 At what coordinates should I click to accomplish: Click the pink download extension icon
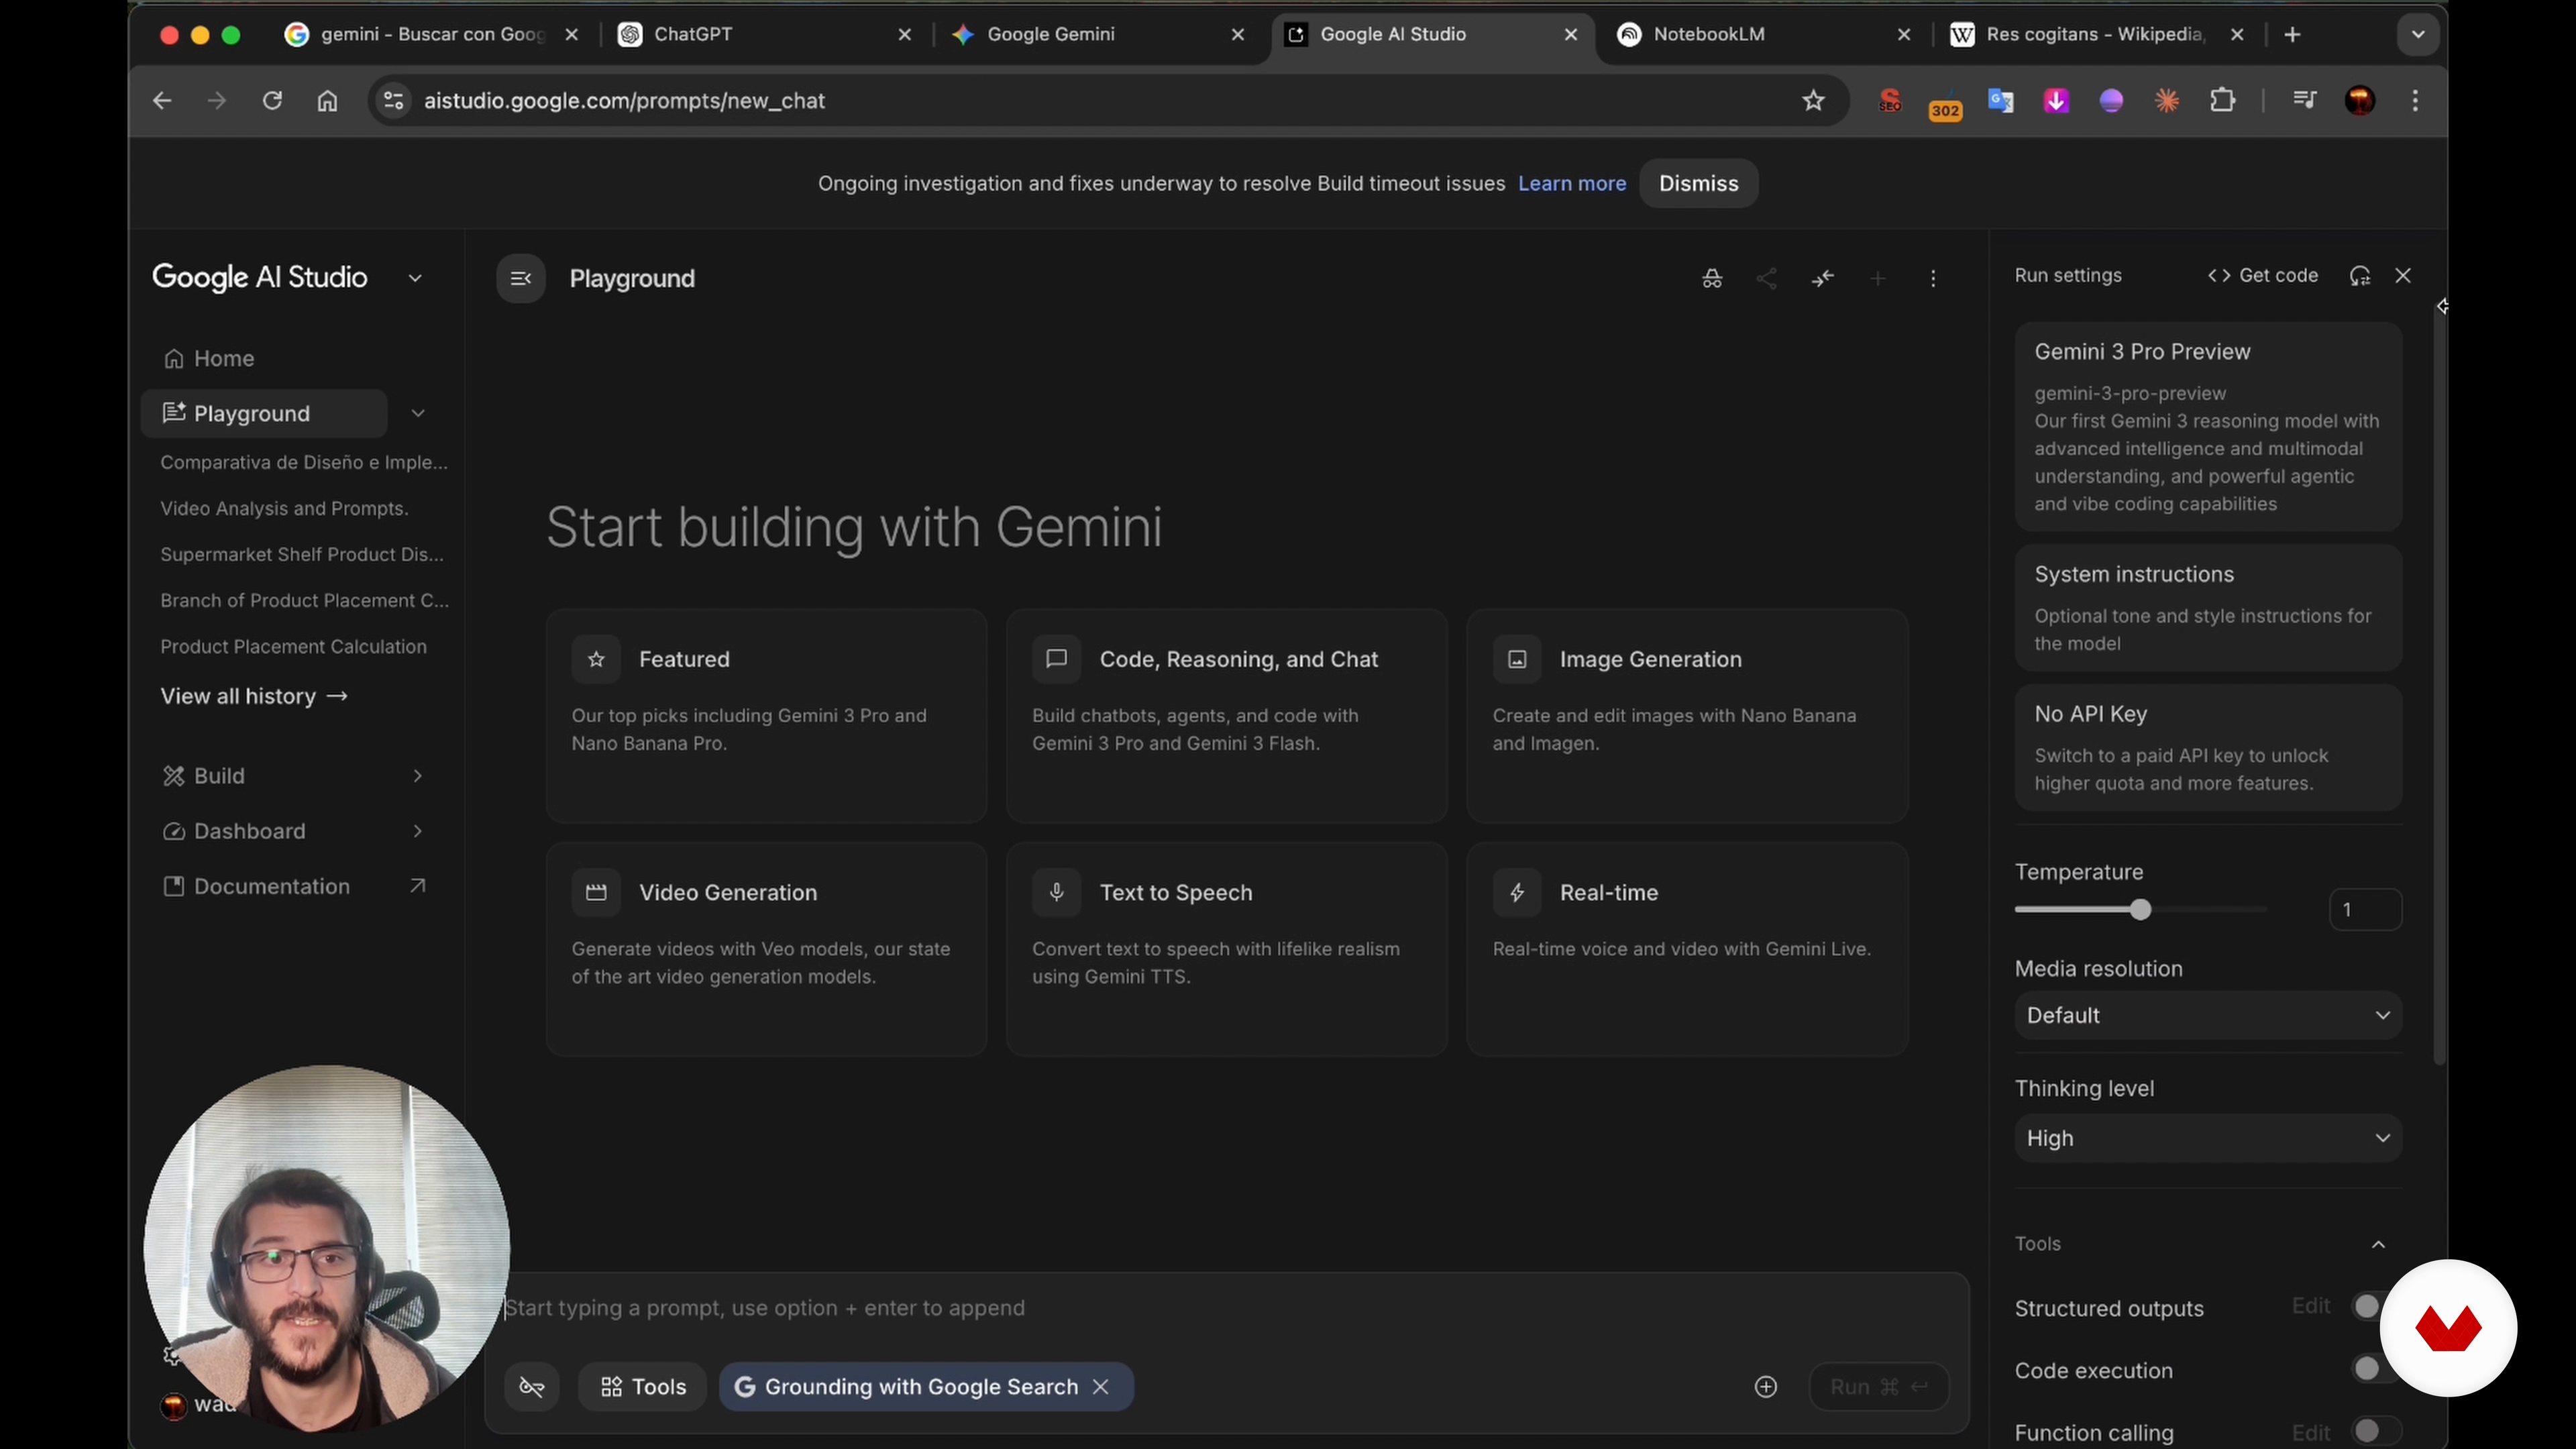(2056, 101)
